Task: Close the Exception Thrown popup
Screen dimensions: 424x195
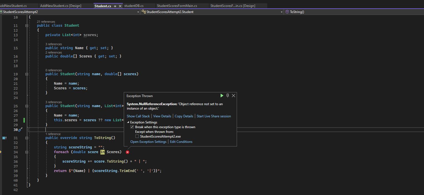Action: [x=233, y=95]
